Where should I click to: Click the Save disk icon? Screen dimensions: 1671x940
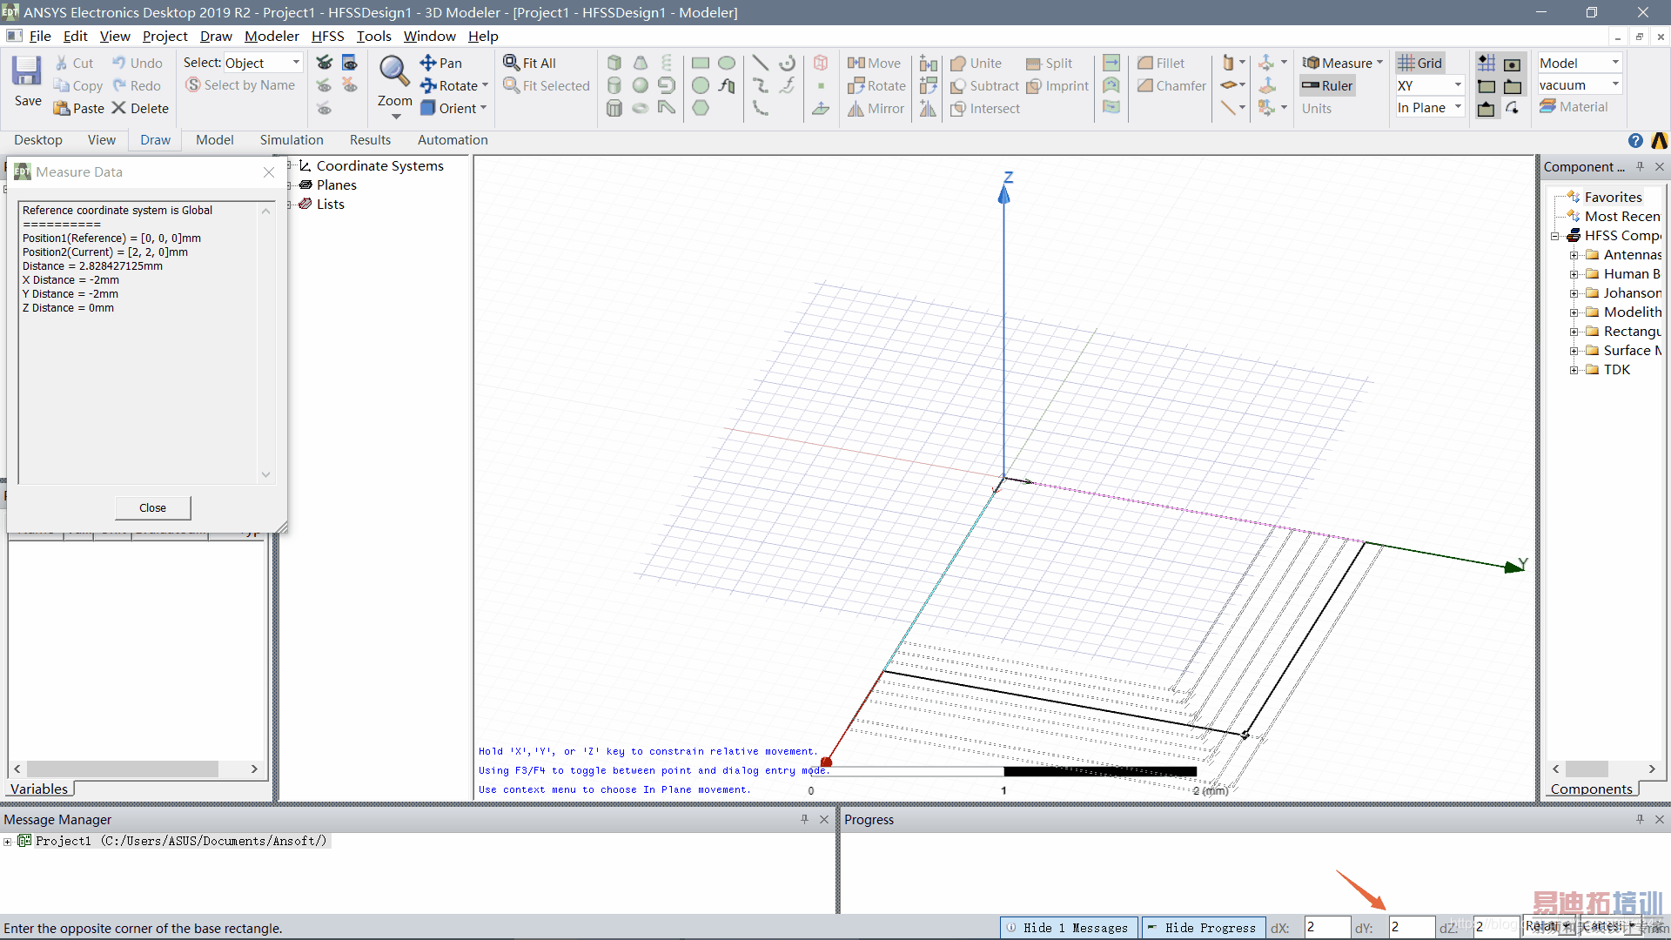pos(27,71)
